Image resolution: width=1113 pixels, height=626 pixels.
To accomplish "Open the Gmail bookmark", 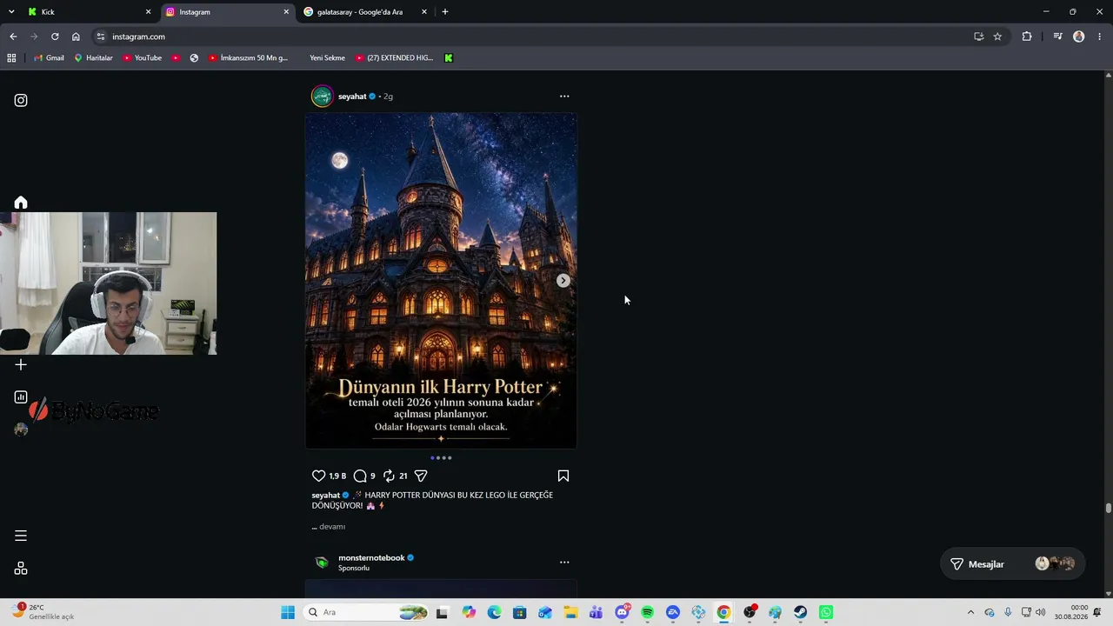I will click(49, 58).
